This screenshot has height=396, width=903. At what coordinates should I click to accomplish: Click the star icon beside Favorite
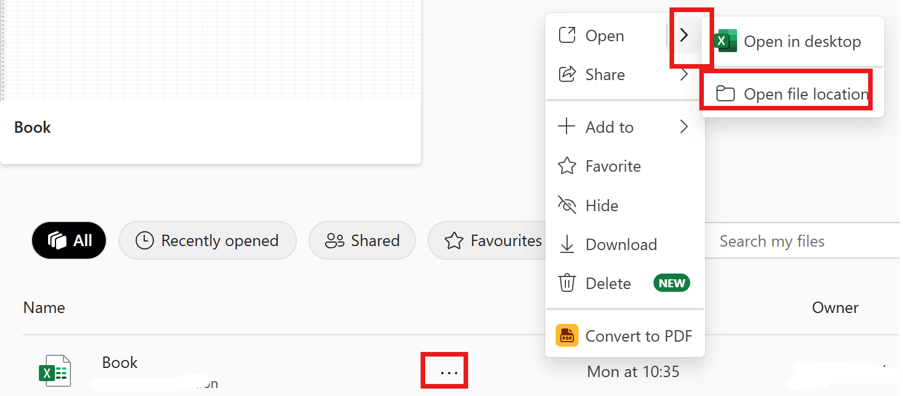pyautogui.click(x=567, y=166)
